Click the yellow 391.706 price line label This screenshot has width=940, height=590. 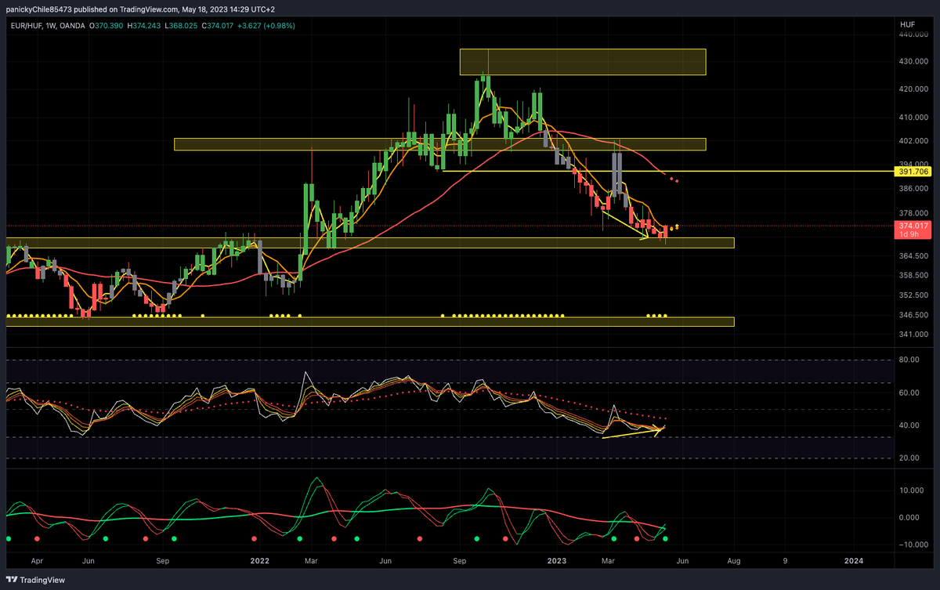coord(912,171)
